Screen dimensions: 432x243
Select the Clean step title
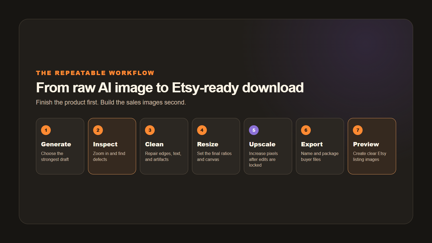(x=154, y=144)
